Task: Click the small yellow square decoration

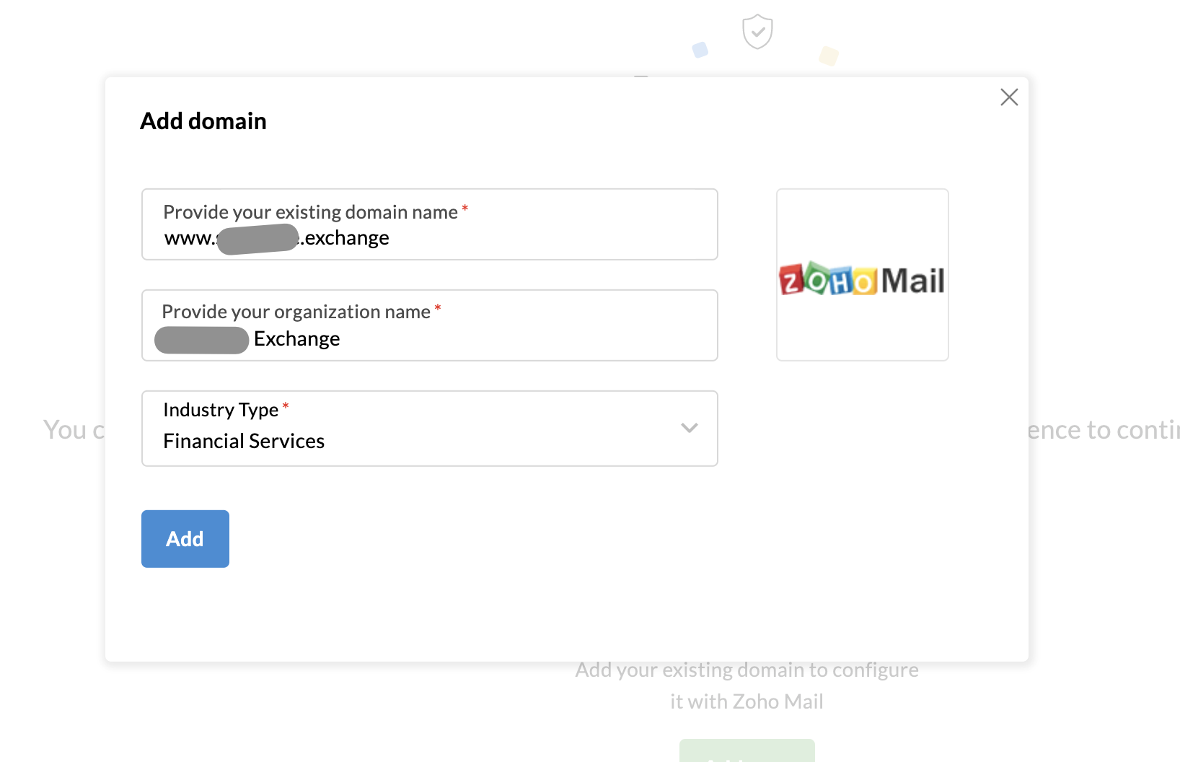Action: click(x=829, y=56)
